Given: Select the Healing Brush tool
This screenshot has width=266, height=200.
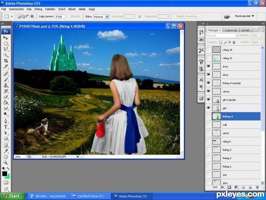Looking at the screenshot, I should point(6,74).
